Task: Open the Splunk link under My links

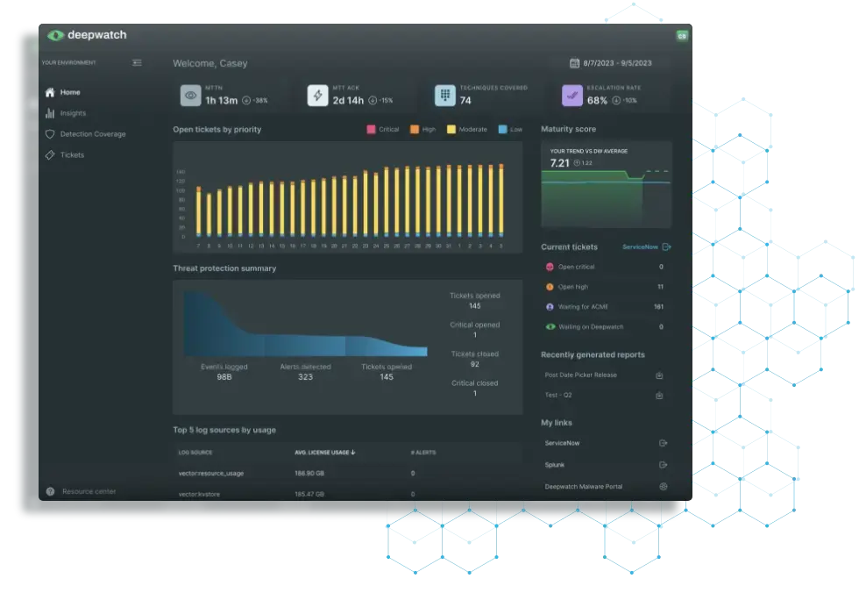Action: (x=555, y=465)
